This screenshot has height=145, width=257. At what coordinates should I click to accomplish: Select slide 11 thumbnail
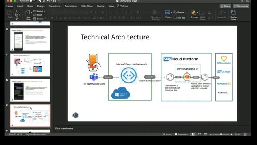[x=30, y=65]
